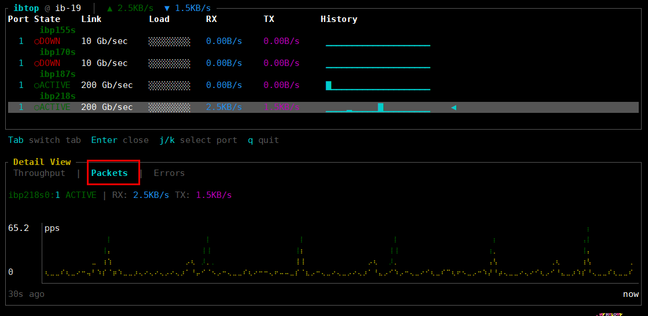This screenshot has height=316, width=648.
Task: Click the 'TX' column header
Action: (x=269, y=19)
